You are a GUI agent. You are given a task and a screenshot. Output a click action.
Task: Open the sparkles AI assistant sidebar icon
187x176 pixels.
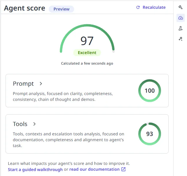coord(181,39)
